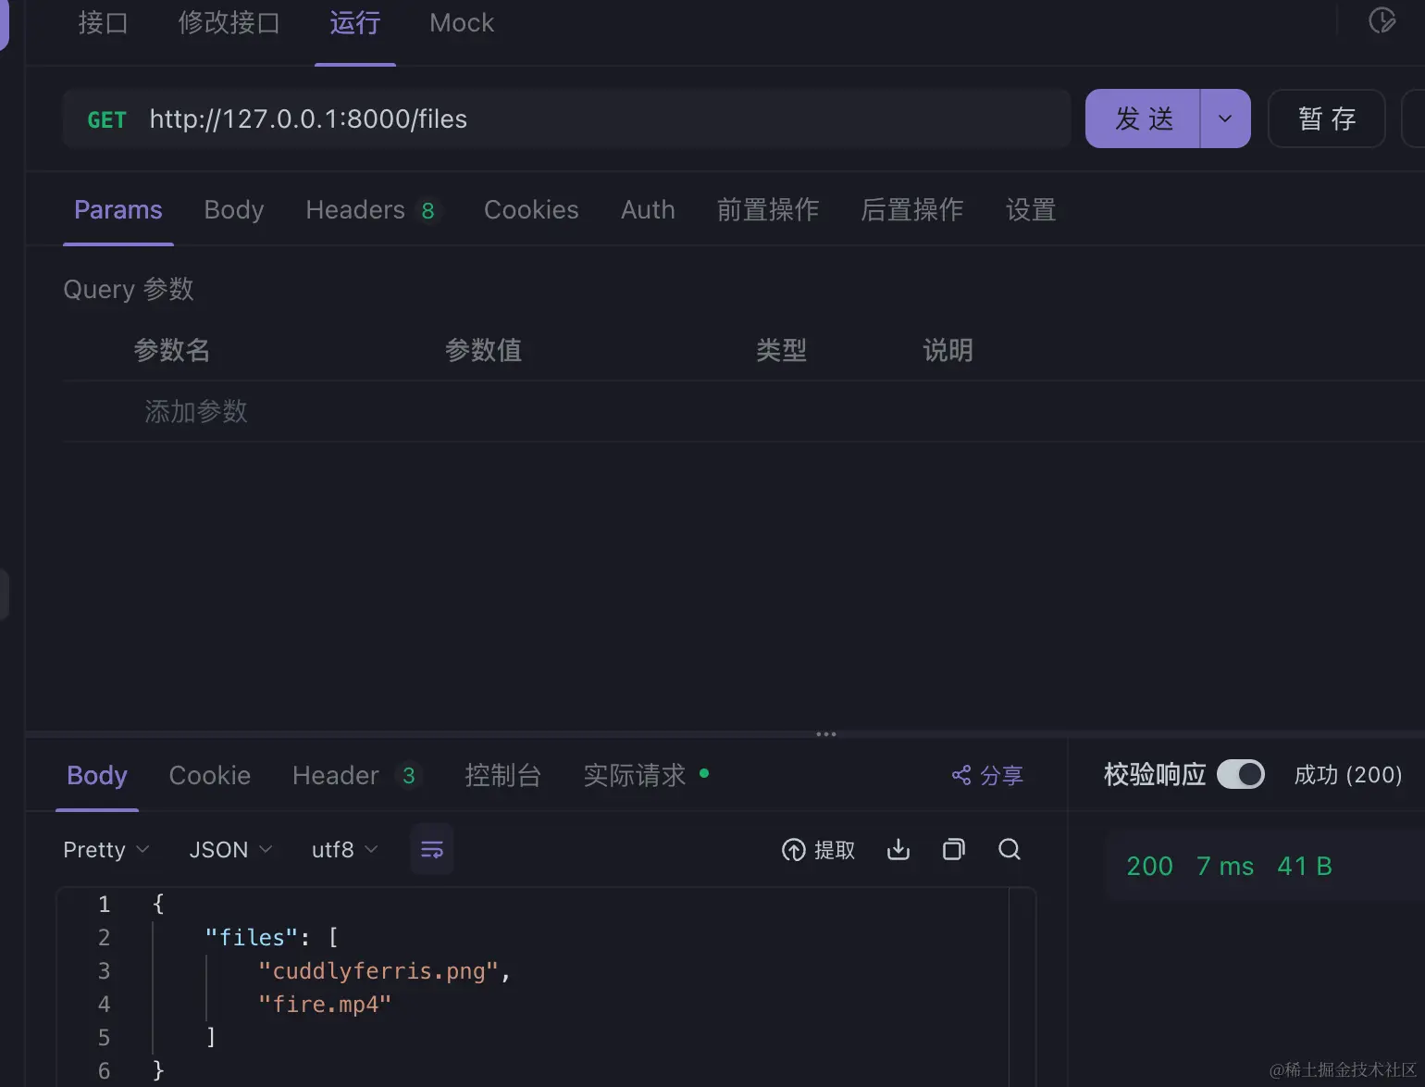The image size is (1425, 1087).
Task: Click the "files" JSON key
Action: (x=252, y=938)
